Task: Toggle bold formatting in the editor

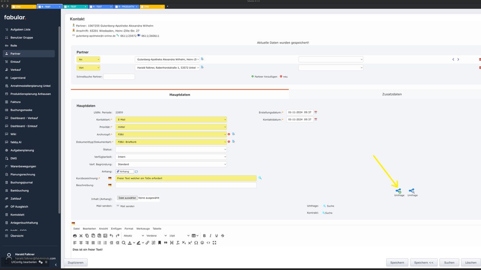Action: pos(205,236)
